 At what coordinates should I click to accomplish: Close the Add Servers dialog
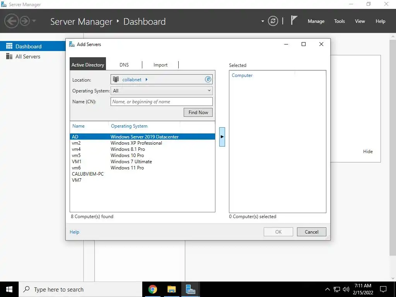[321, 44]
